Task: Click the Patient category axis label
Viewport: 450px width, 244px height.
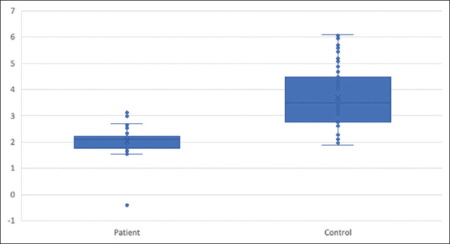Action: click(127, 232)
